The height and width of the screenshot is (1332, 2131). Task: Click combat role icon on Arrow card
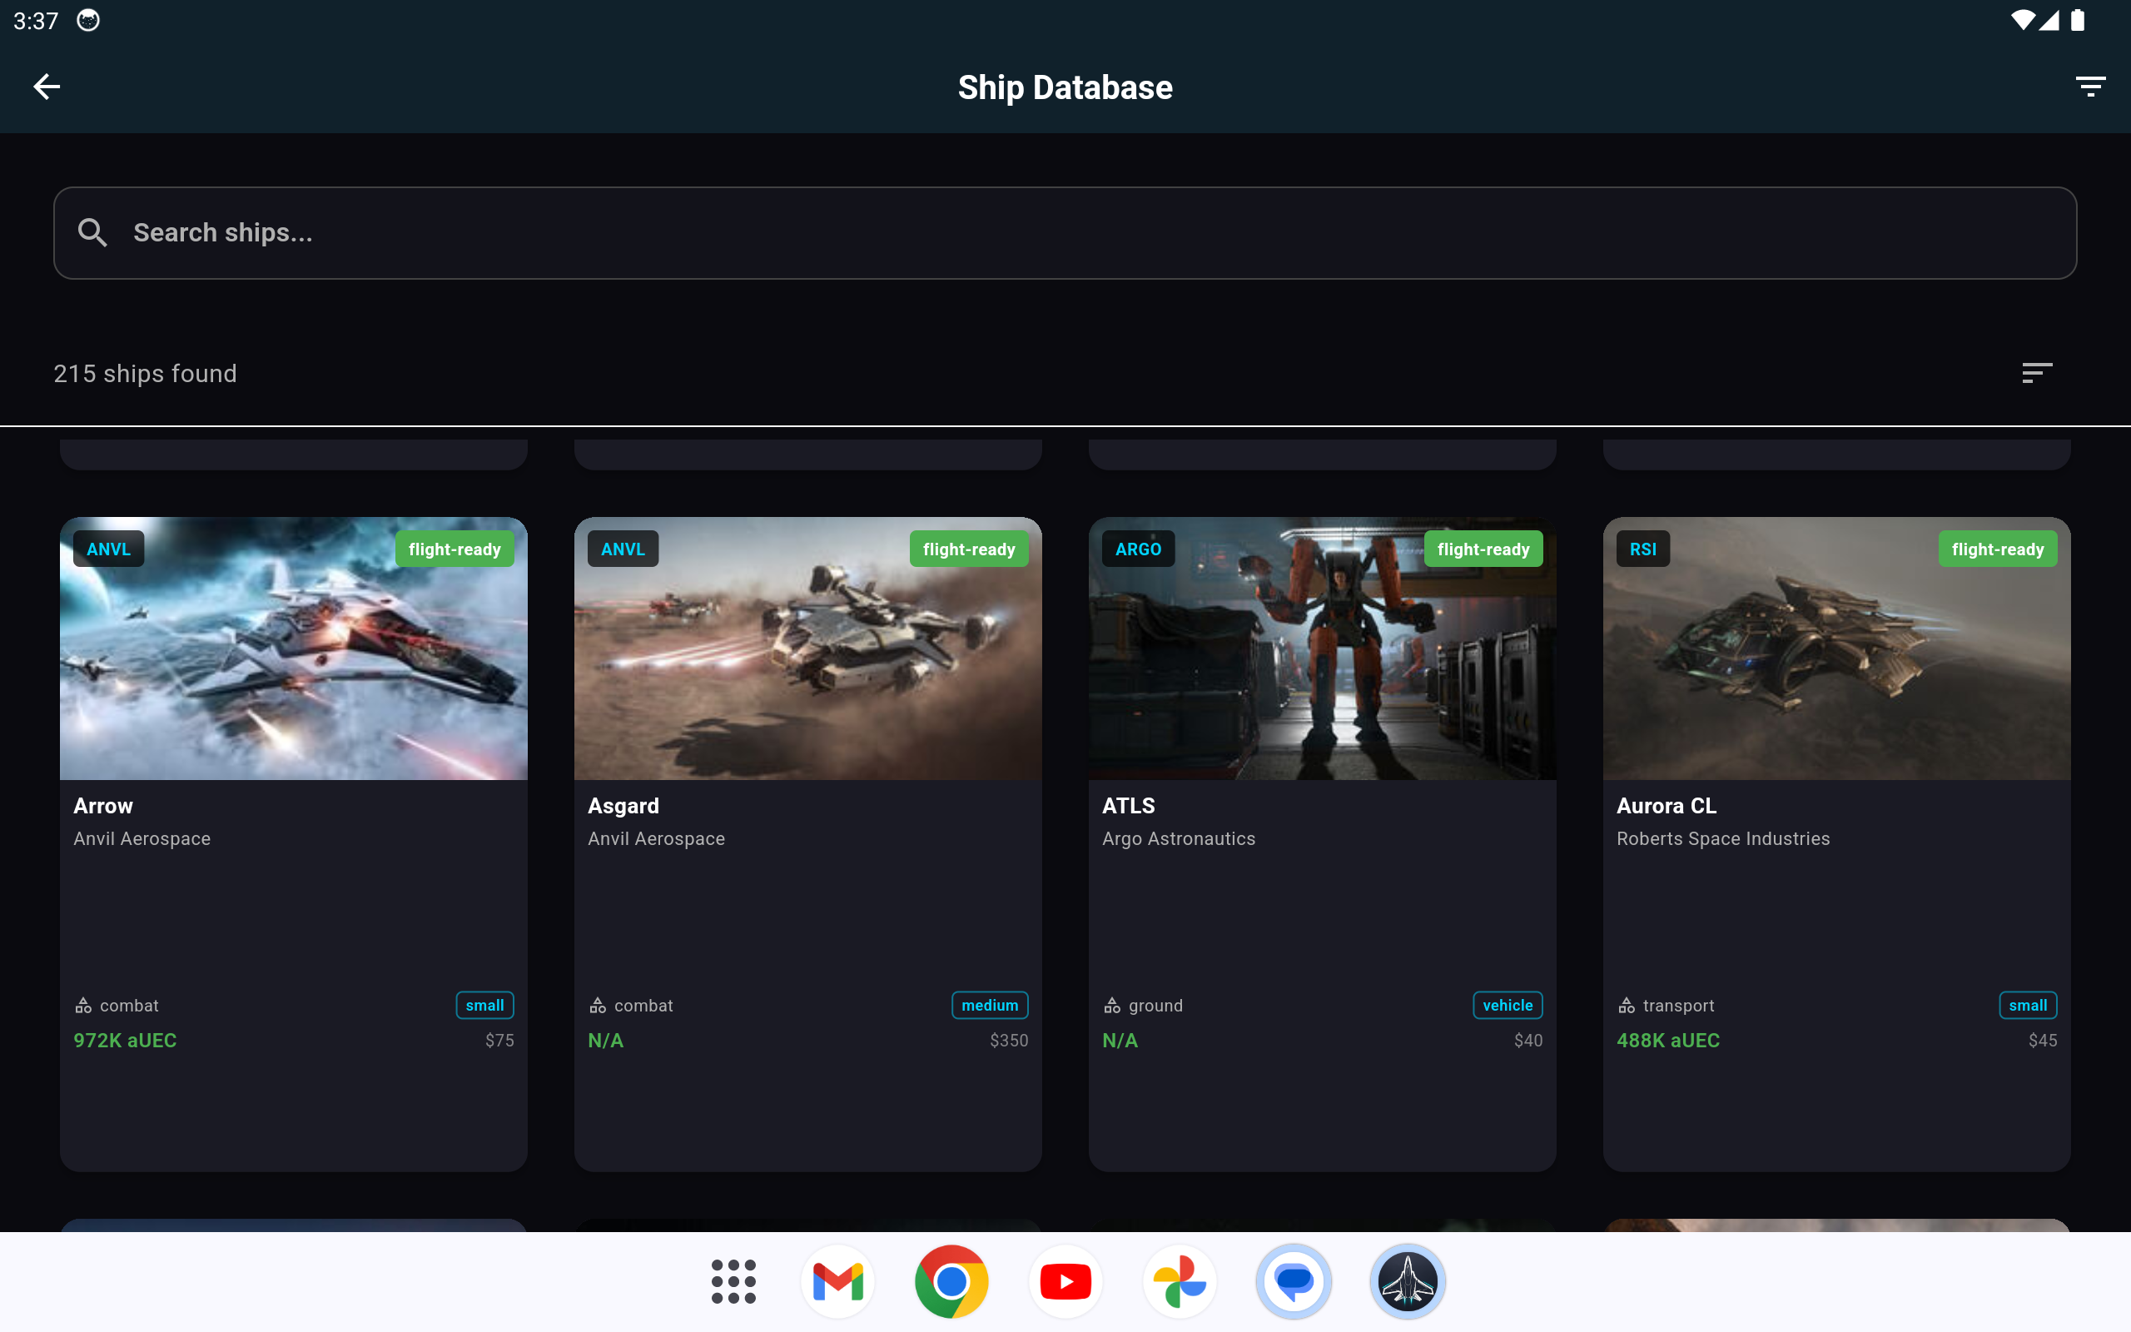pyautogui.click(x=83, y=1005)
